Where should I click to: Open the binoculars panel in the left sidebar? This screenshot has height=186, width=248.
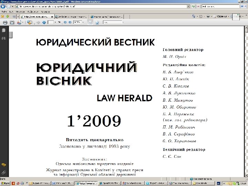pos(4,38)
